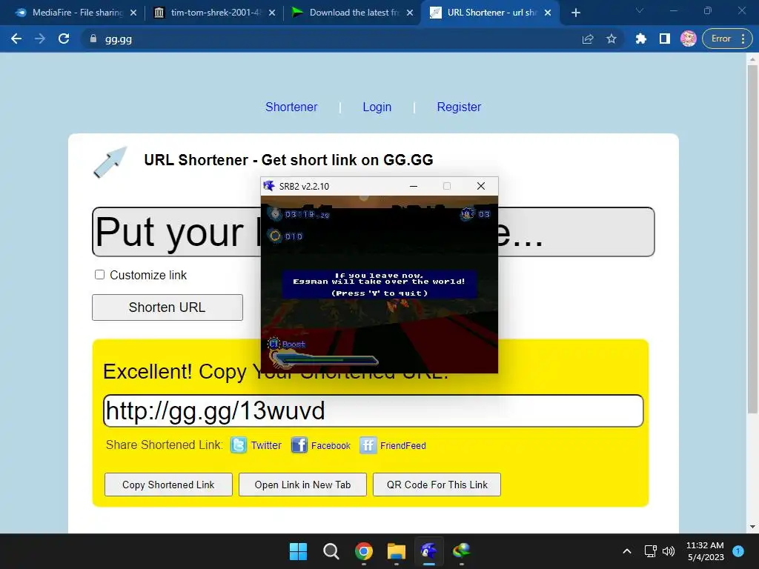Image resolution: width=759 pixels, height=569 pixels.
Task: Click the Chrome taskbar icon
Action: [x=364, y=551]
